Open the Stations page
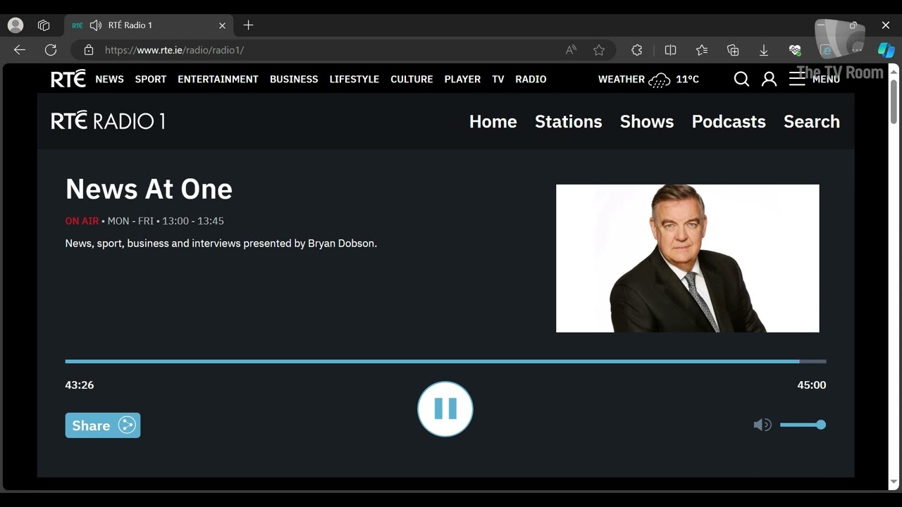The image size is (902, 507). (x=569, y=121)
